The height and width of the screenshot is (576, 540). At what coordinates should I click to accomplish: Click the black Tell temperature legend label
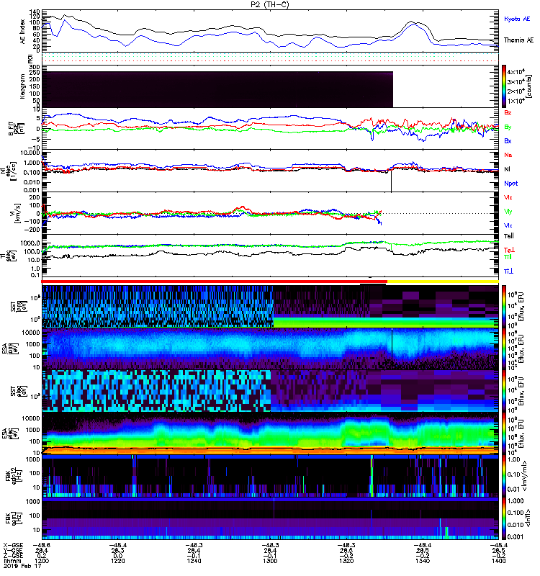pyautogui.click(x=508, y=235)
